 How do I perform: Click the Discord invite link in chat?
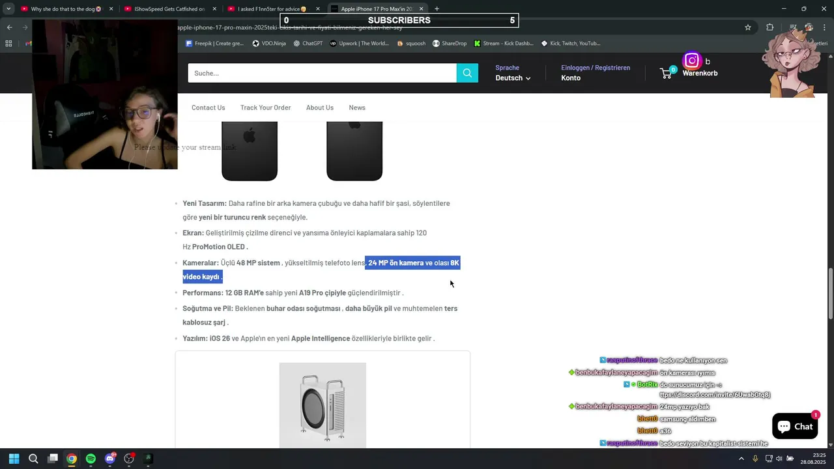pos(715,395)
